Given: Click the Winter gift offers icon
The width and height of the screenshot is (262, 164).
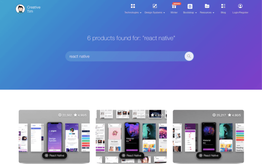Looking at the screenshot, I should 174,6.
